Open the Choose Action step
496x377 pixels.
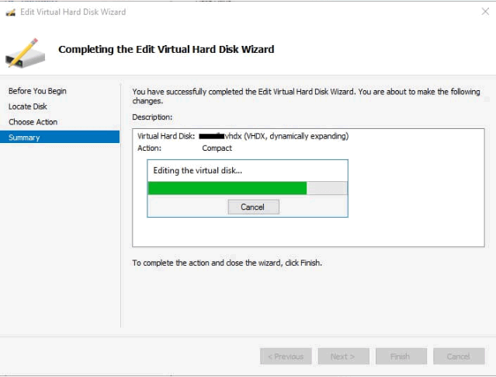[33, 122]
